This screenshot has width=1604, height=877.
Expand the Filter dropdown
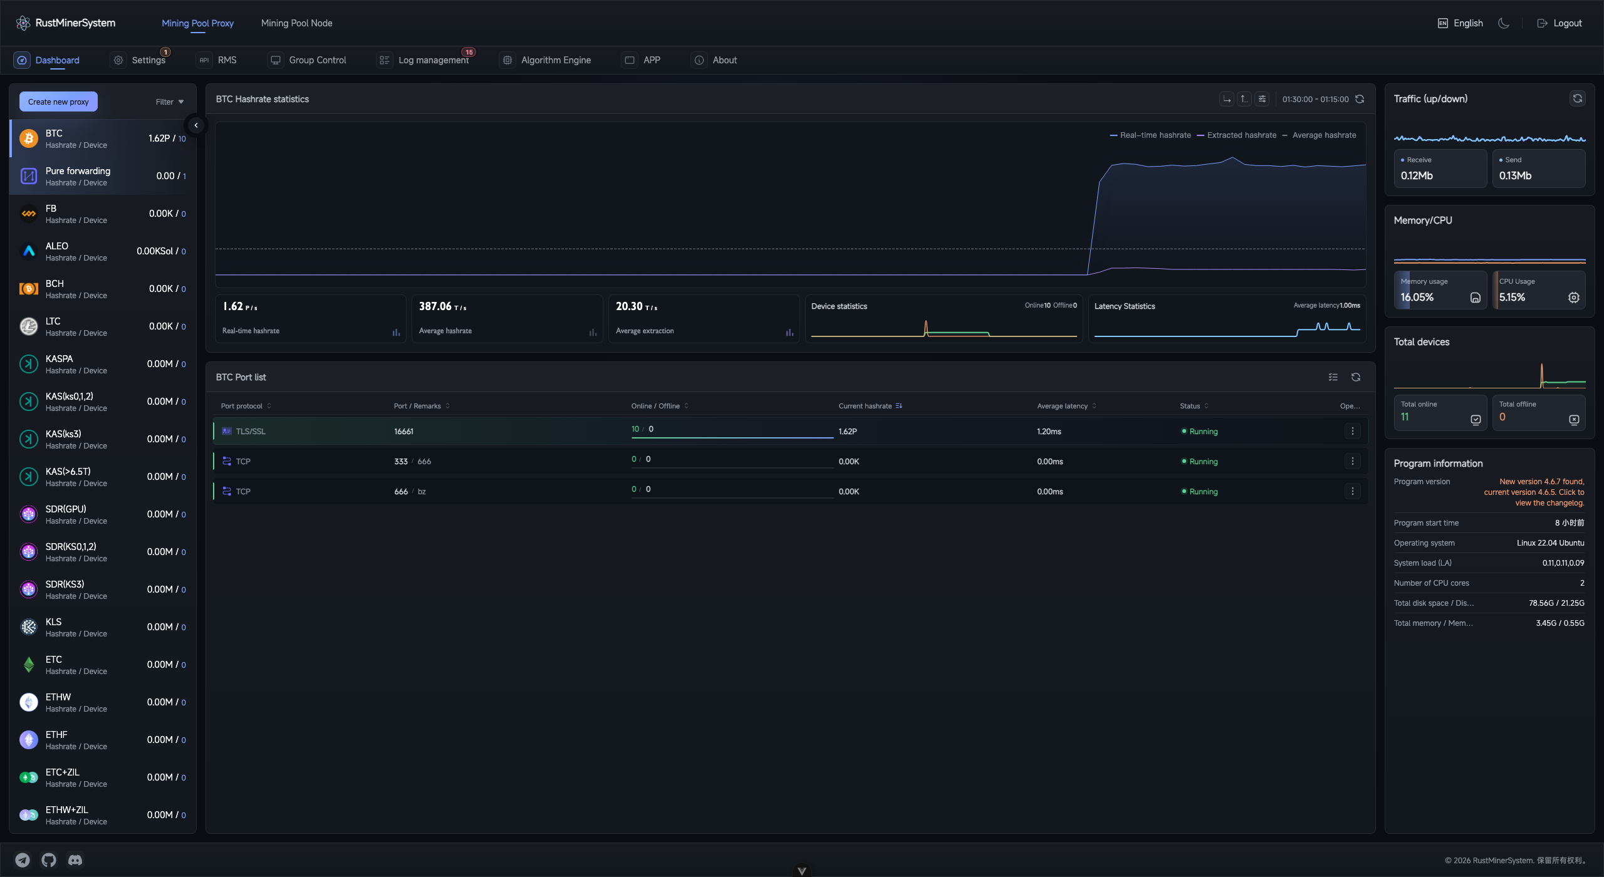(x=170, y=101)
